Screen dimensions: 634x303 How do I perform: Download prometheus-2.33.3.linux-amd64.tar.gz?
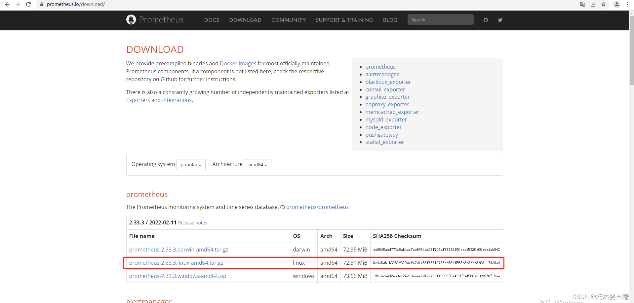[176, 263]
